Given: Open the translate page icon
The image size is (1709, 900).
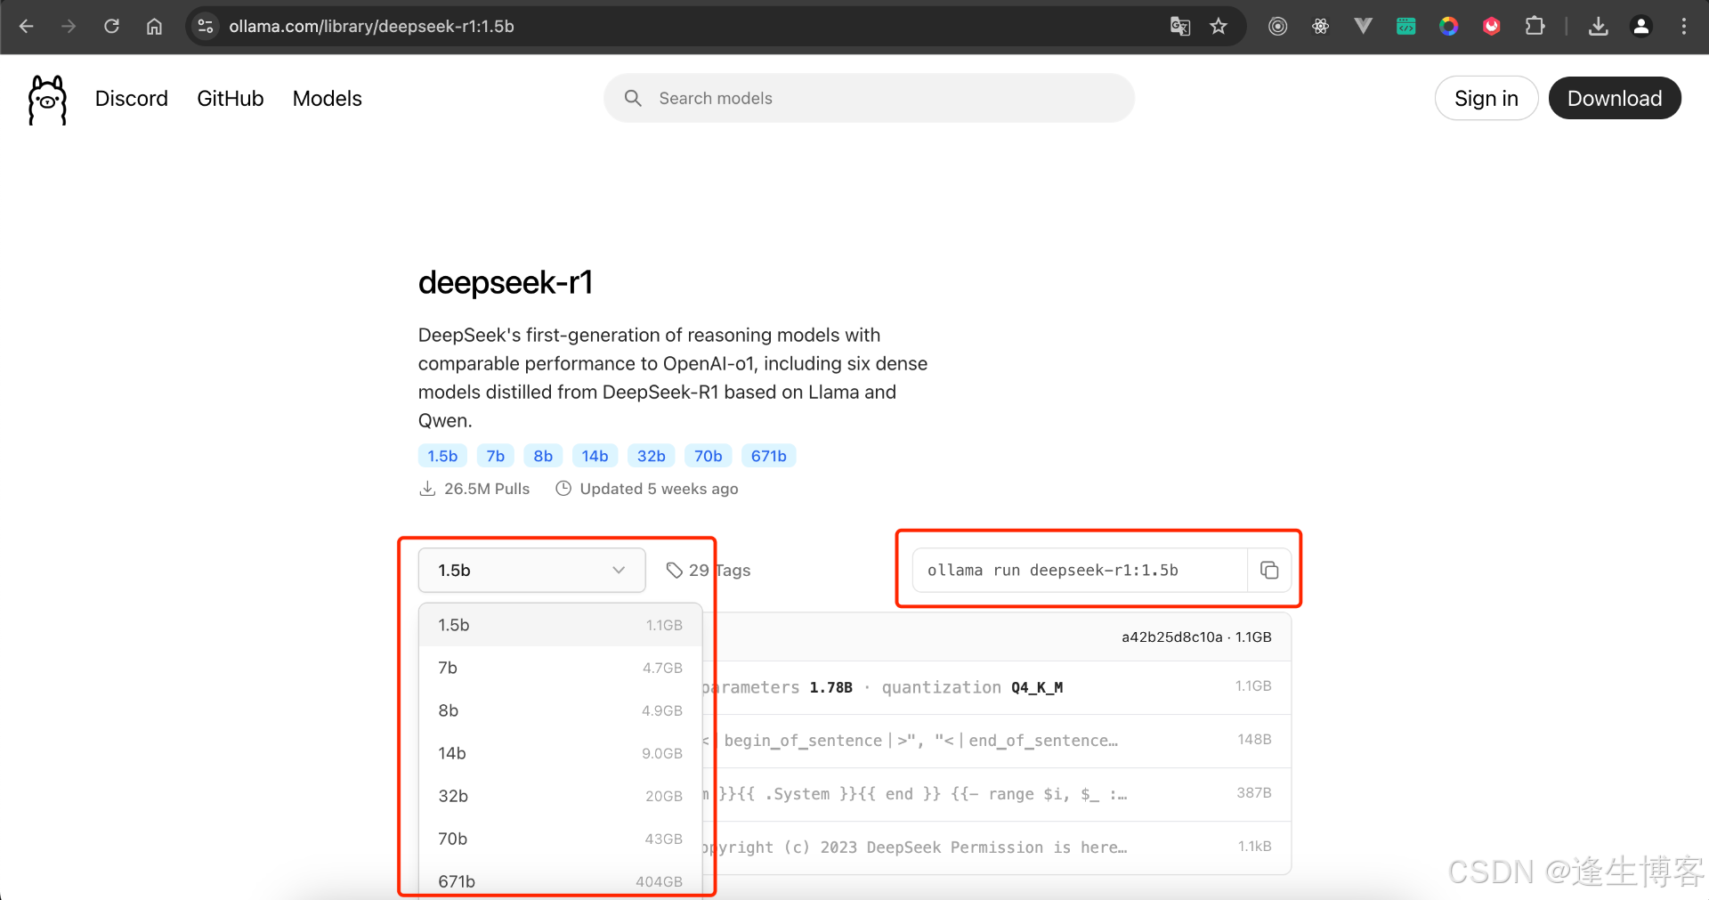Looking at the screenshot, I should tap(1180, 27).
